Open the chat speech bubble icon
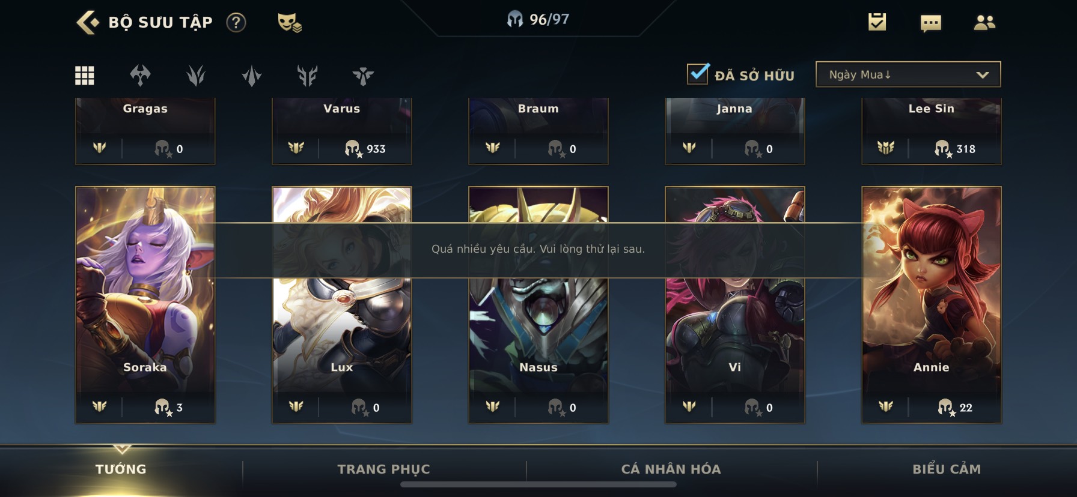Viewport: 1077px width, 497px height. point(930,23)
